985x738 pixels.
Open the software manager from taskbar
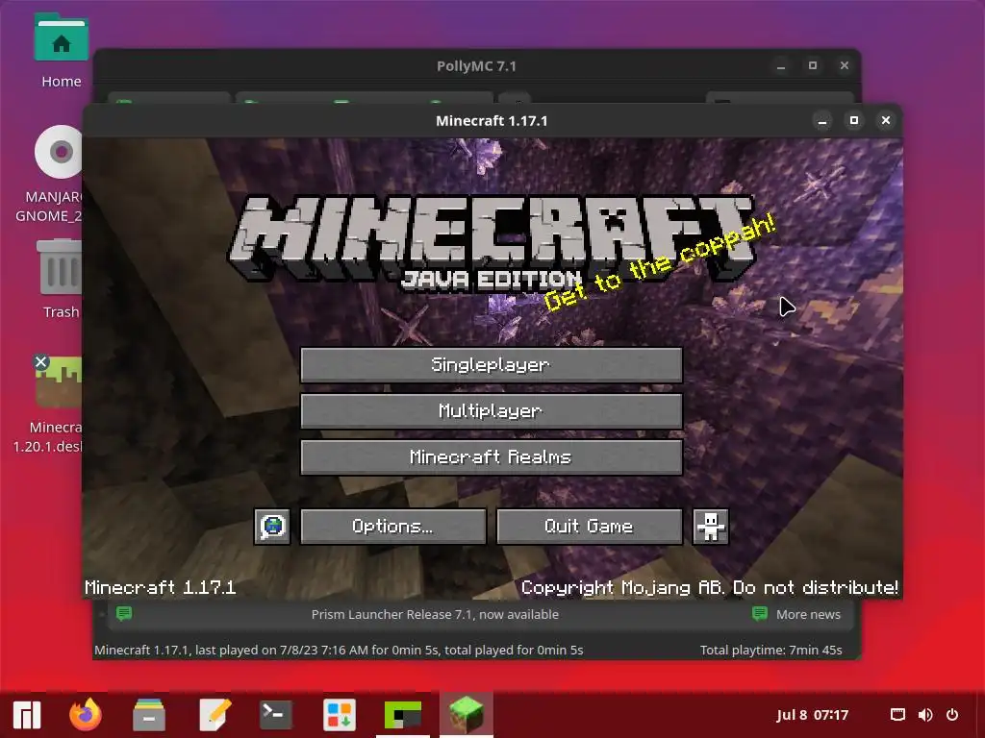(x=340, y=715)
